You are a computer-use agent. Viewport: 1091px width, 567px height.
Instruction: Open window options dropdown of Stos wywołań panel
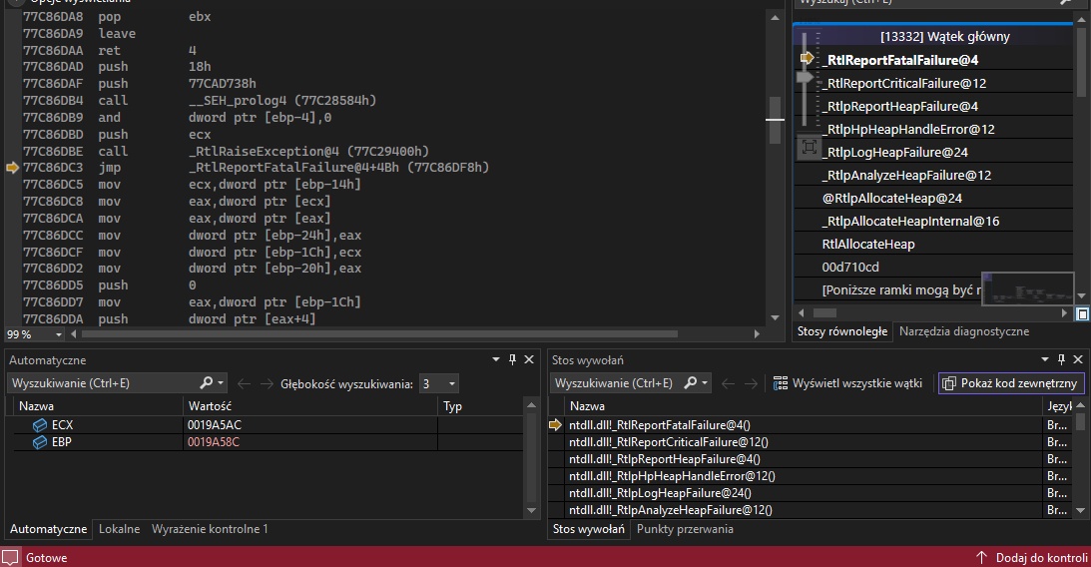pyautogui.click(x=1045, y=359)
